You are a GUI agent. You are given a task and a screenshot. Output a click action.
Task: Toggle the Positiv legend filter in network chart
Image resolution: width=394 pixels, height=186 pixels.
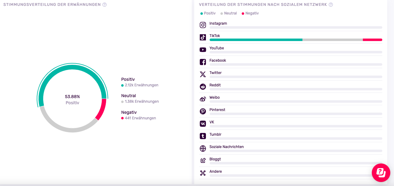click(x=208, y=13)
